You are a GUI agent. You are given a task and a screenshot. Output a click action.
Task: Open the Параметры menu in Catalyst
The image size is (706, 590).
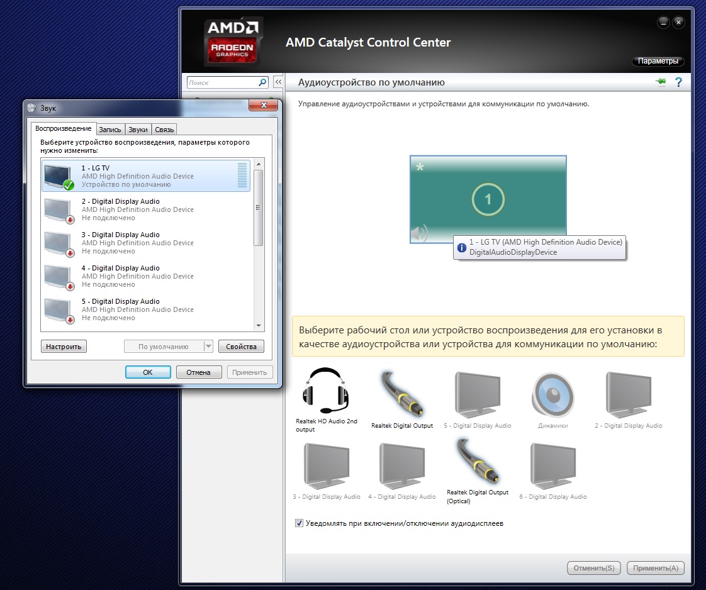[658, 61]
